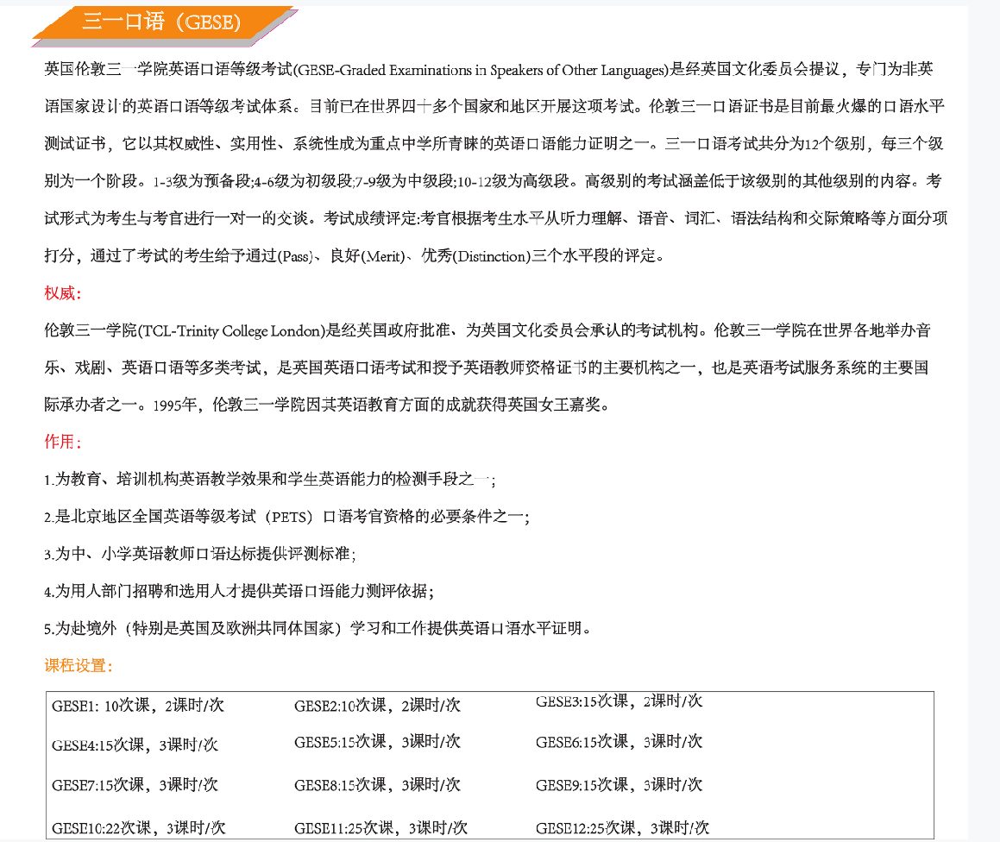This screenshot has height=842, width=1000.
Task: Click the English name GESE-Graded Examinations in Speakers of Other Languages
Action: pyautogui.click(x=482, y=70)
